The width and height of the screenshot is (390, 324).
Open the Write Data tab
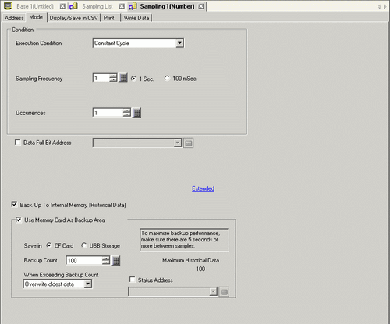[x=136, y=18]
